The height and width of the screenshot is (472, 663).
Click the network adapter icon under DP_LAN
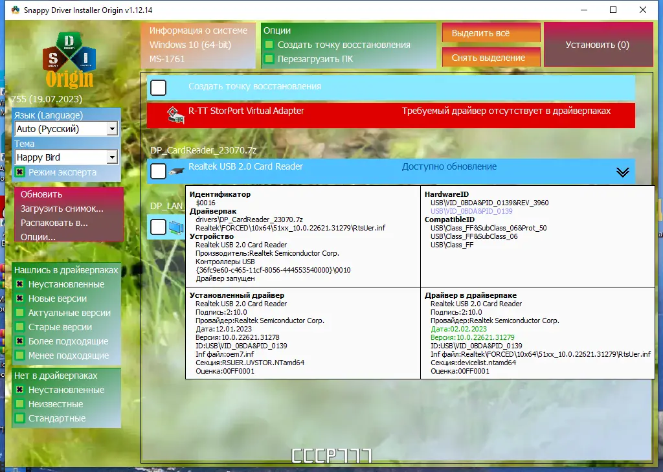pos(176,227)
